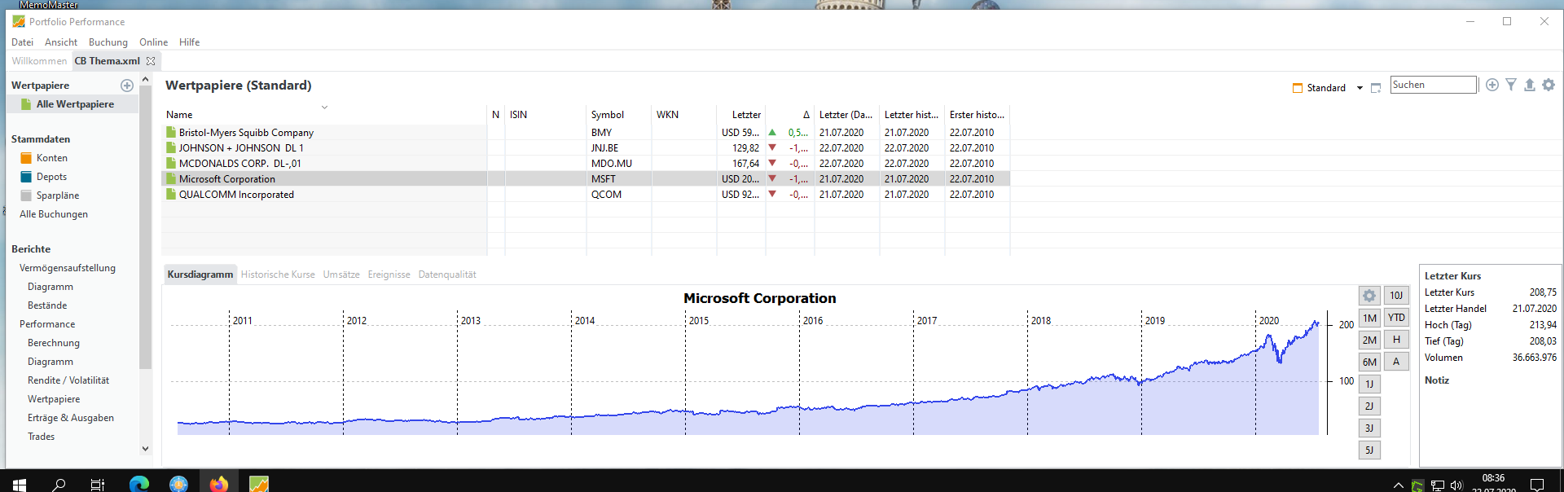Set chart range to 5J
The image size is (1564, 492).
(1369, 450)
